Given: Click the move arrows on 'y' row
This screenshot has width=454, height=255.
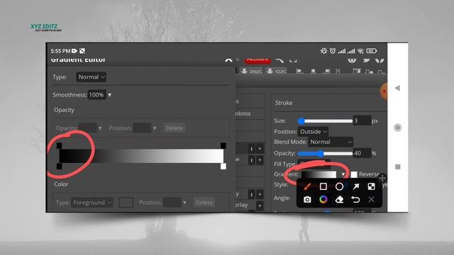Looking at the screenshot, I should [x=251, y=194].
